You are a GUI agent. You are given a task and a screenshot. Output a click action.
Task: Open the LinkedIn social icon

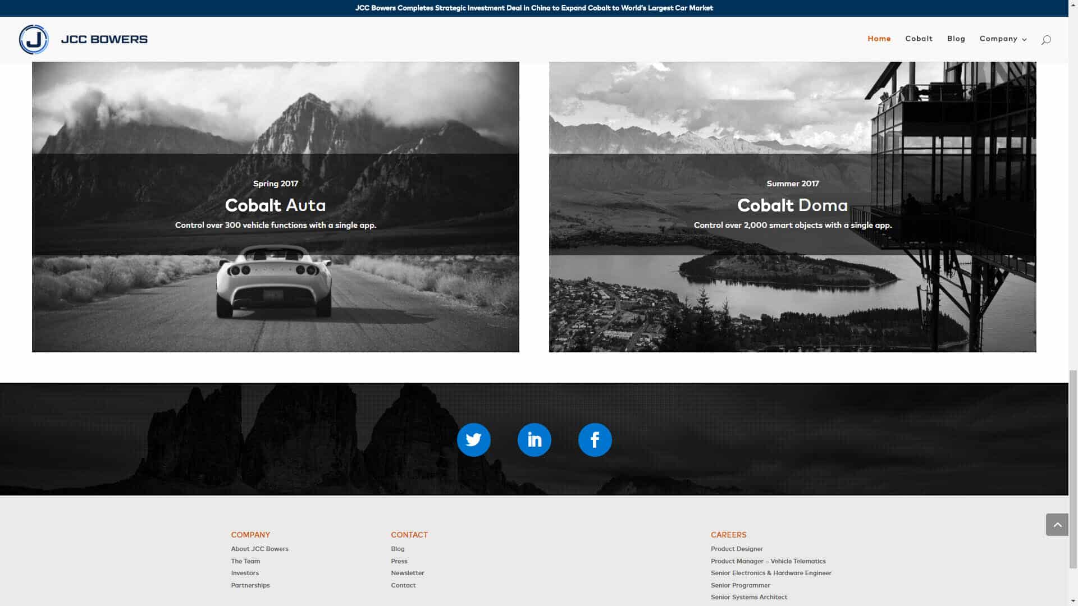pos(534,440)
